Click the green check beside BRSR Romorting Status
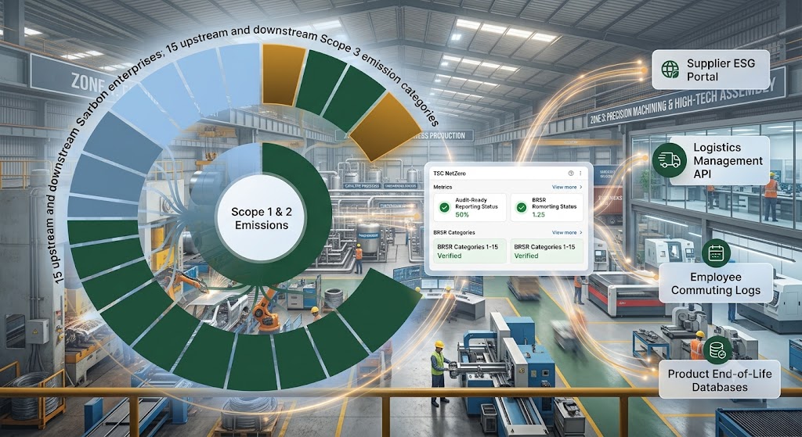This screenshot has width=802, height=437. click(x=521, y=207)
